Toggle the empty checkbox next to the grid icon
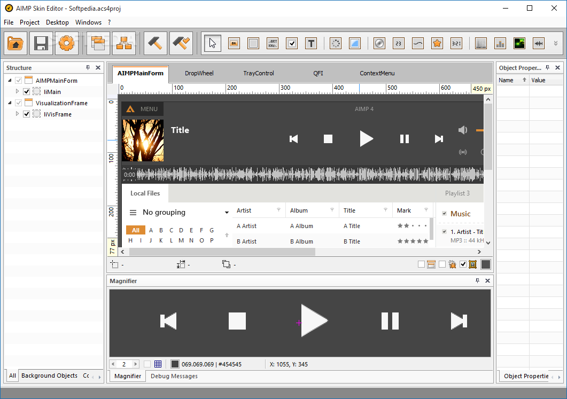The image size is (567, 399). tap(147, 364)
